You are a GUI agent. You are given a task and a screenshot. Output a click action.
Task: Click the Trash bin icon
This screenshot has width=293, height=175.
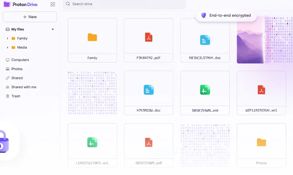point(7,96)
